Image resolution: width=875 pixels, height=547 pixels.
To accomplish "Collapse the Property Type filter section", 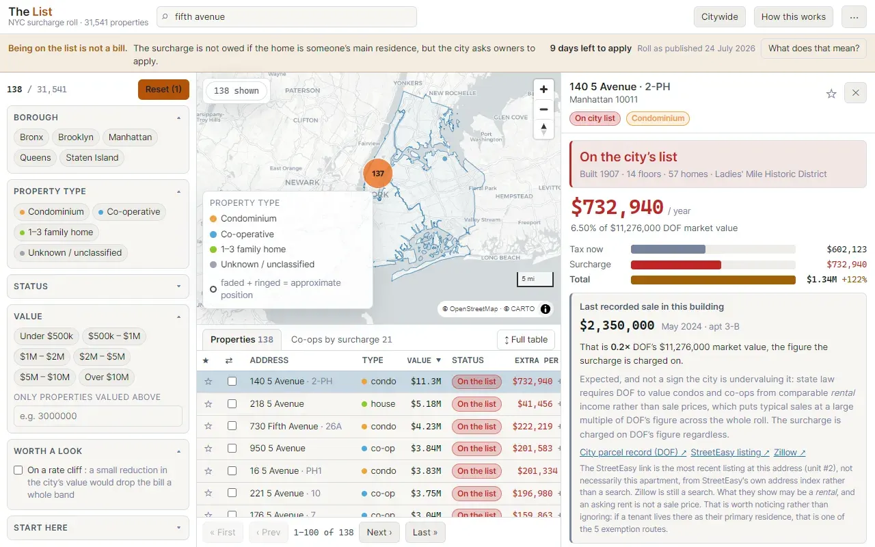I will 98,191.
